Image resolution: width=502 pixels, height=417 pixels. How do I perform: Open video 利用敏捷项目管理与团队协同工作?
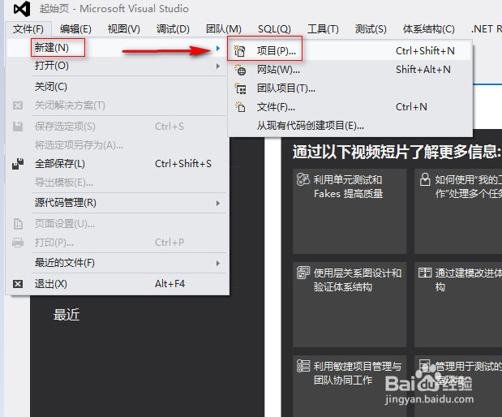(x=350, y=386)
